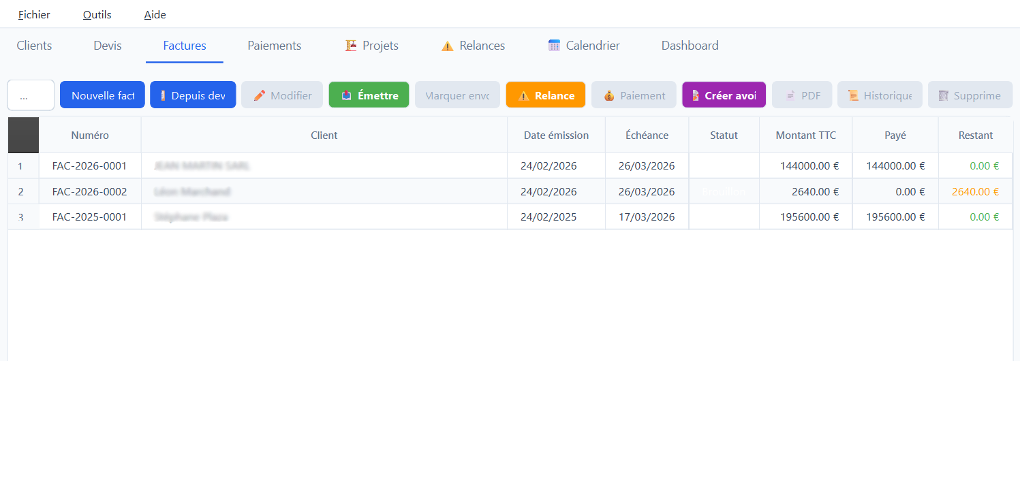Go to the Dashboard tab
This screenshot has width=1020, height=482.
[690, 46]
